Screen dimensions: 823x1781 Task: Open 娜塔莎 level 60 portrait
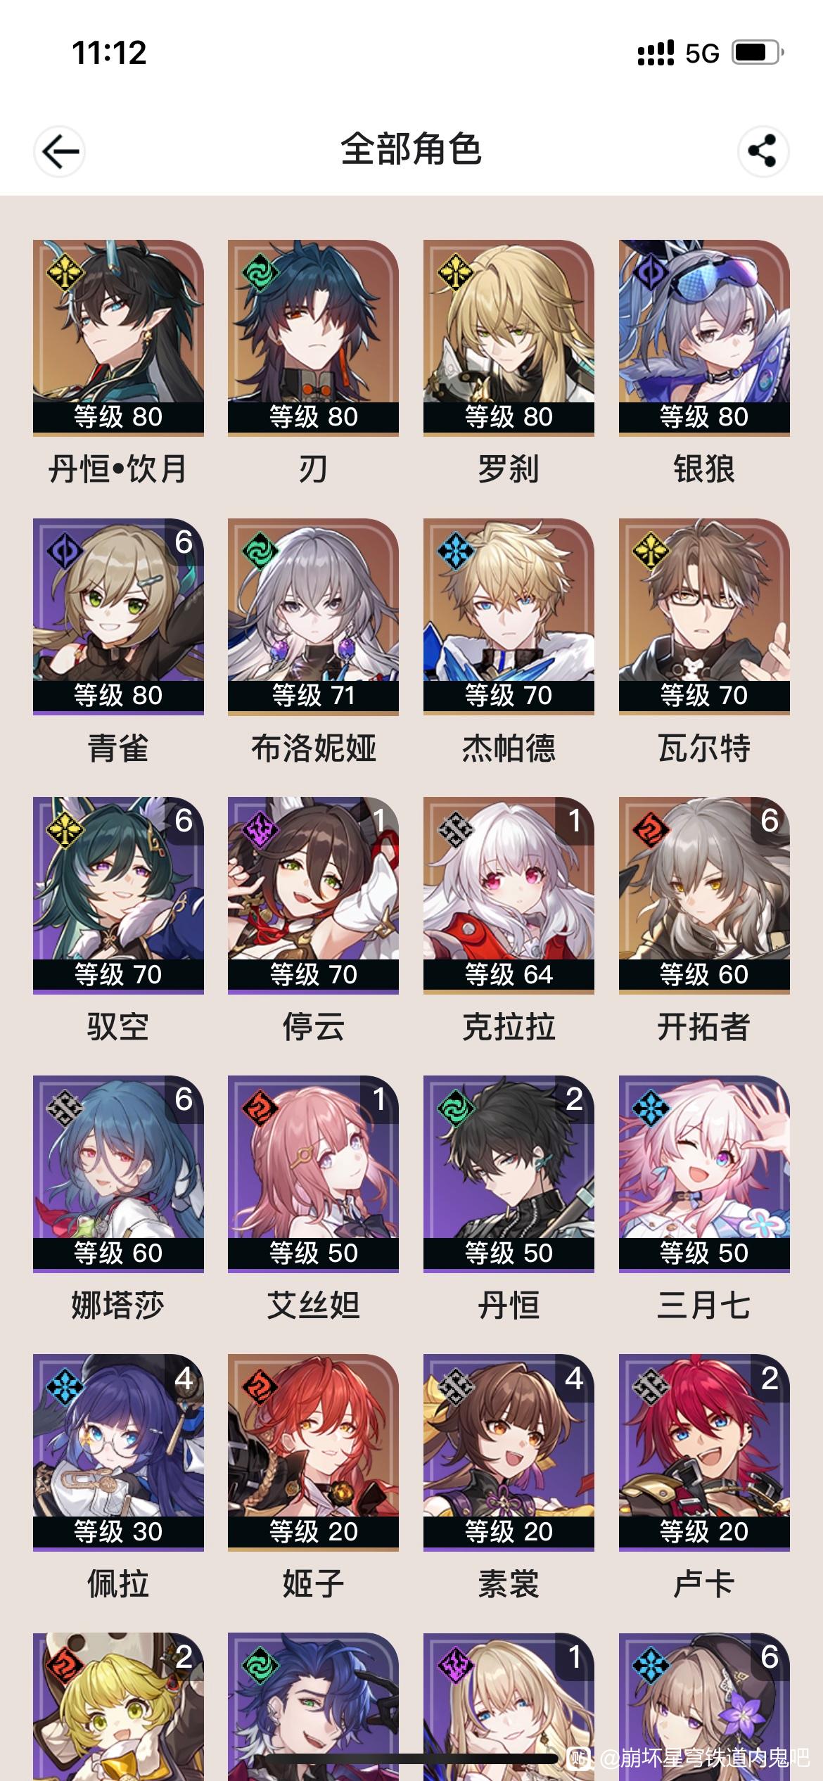(x=118, y=1173)
